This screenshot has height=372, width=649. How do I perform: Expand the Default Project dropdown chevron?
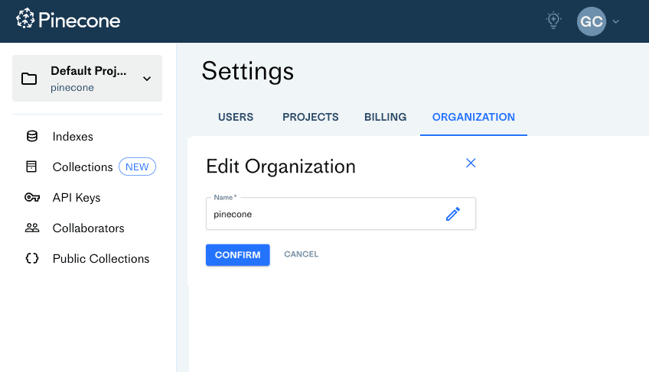147,79
